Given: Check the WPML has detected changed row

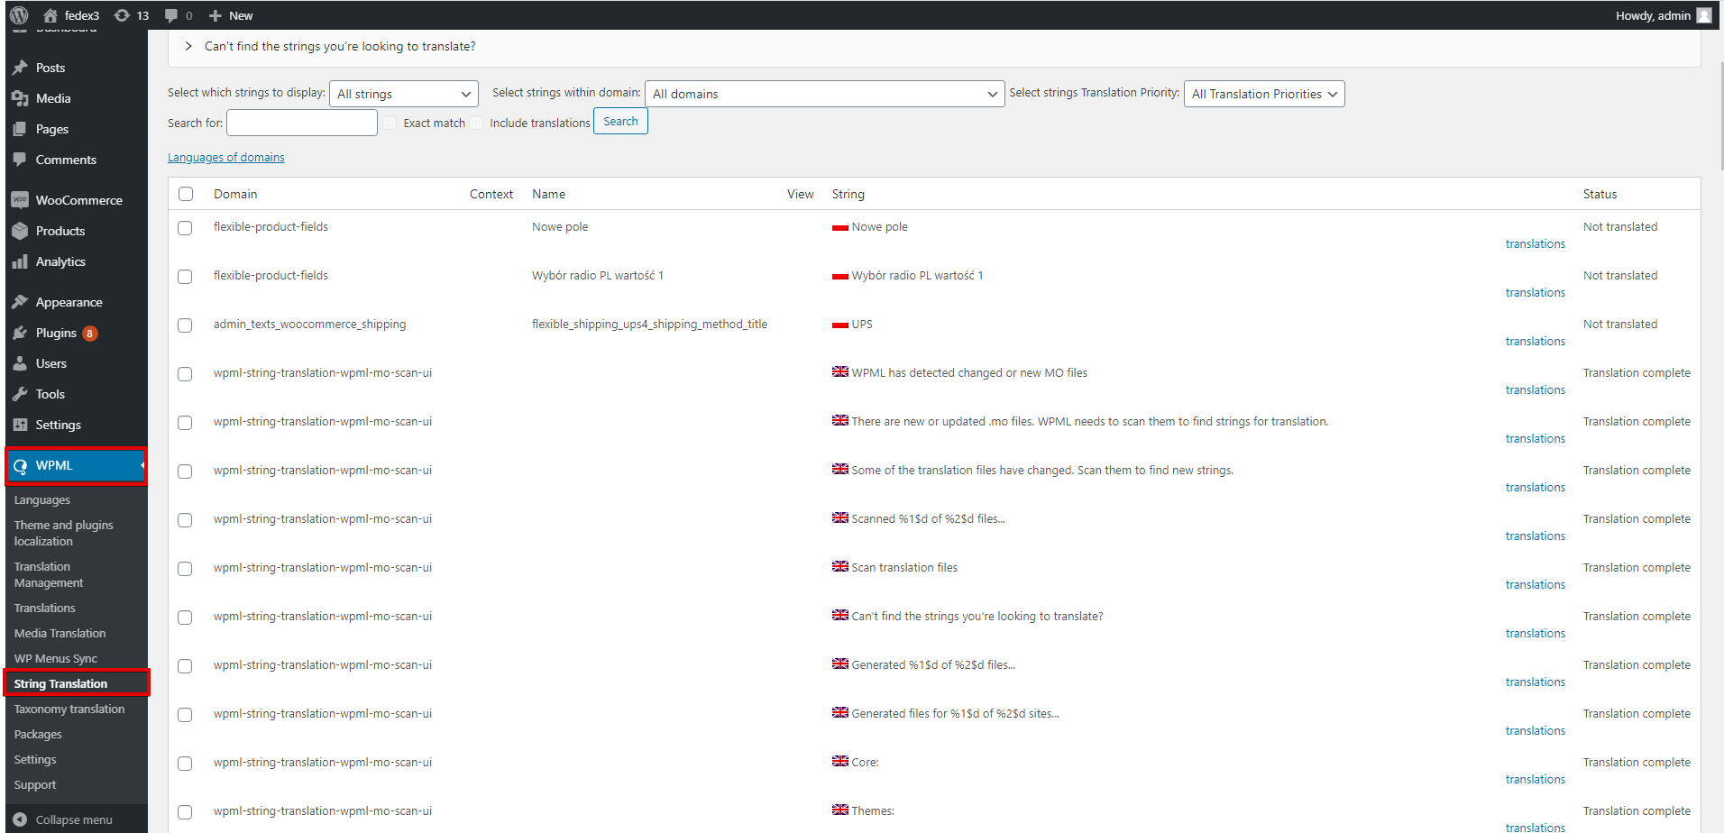Looking at the screenshot, I should pyautogui.click(x=185, y=374).
